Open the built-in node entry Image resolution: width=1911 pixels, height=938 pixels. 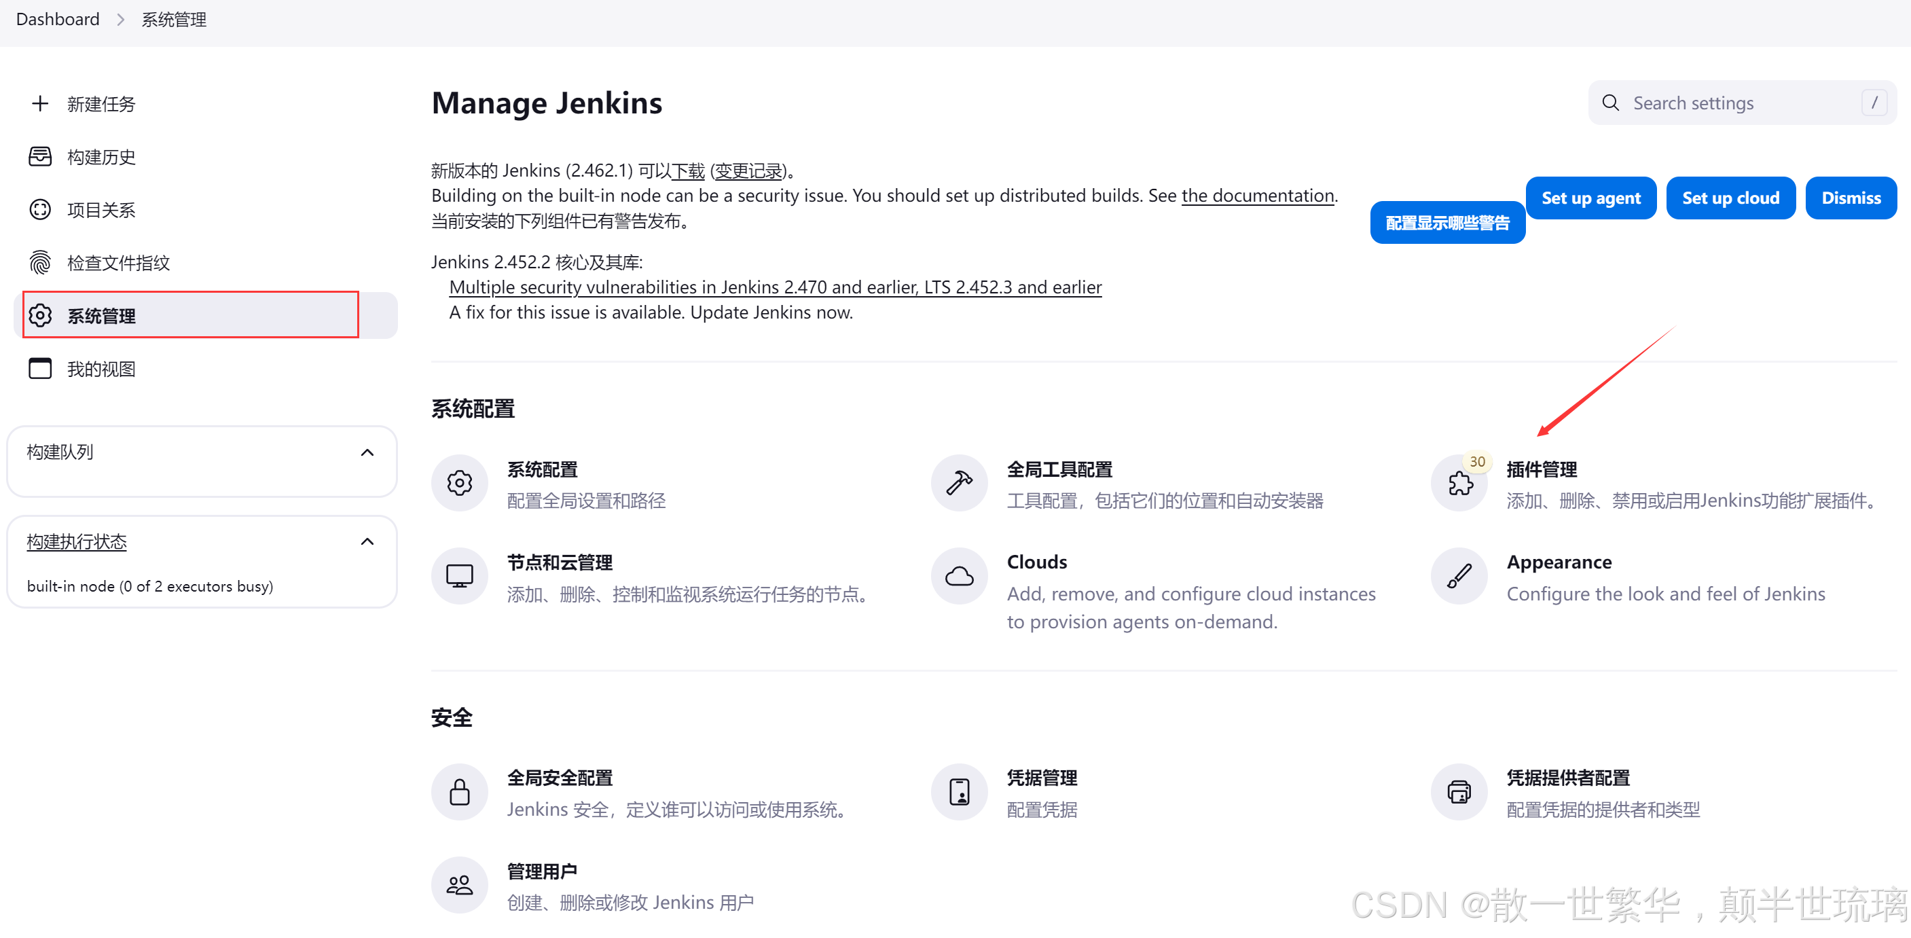tap(150, 586)
